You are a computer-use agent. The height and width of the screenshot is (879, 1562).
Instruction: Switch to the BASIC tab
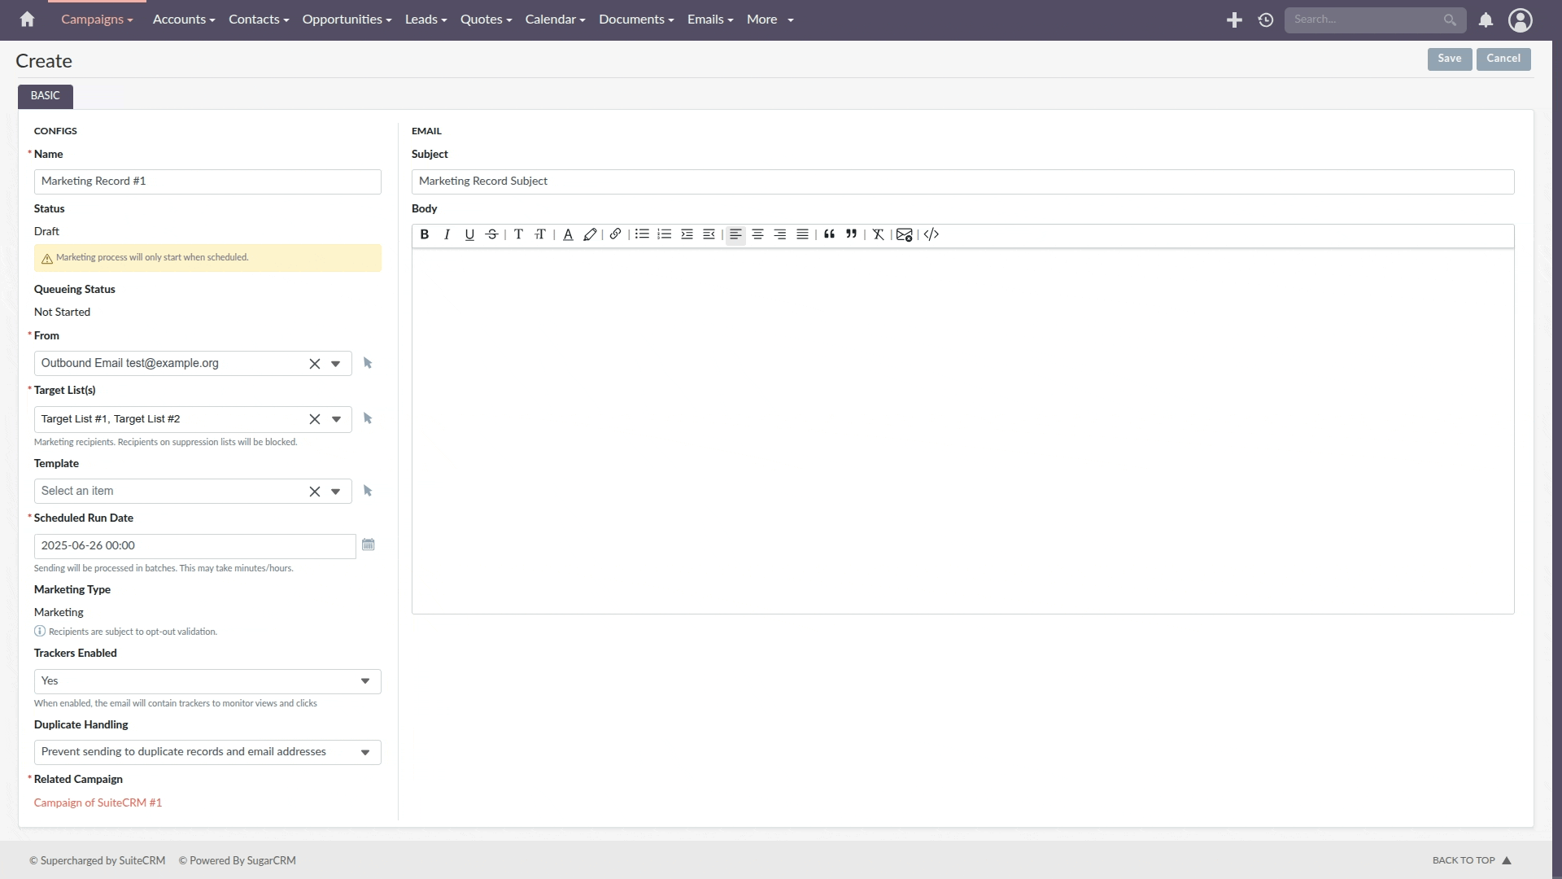(x=46, y=96)
